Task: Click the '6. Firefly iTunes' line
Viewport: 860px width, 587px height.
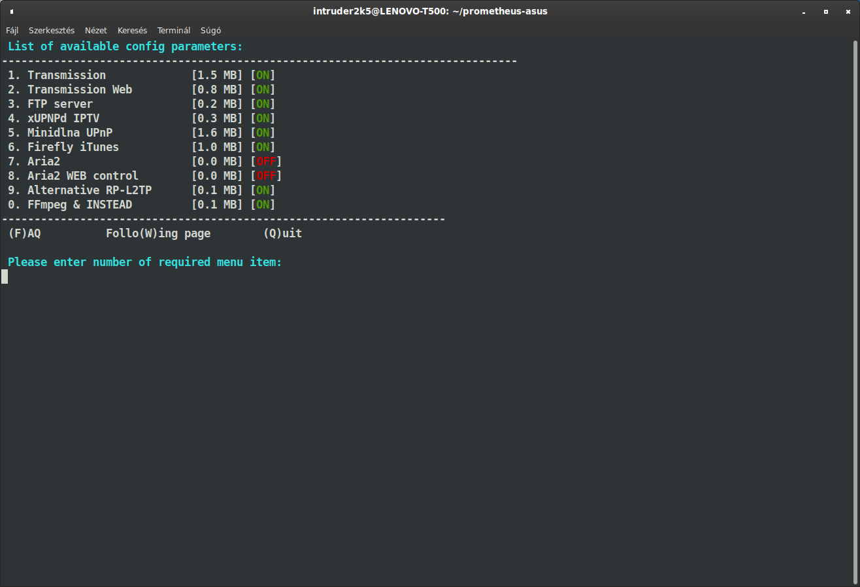Action: [x=142, y=147]
